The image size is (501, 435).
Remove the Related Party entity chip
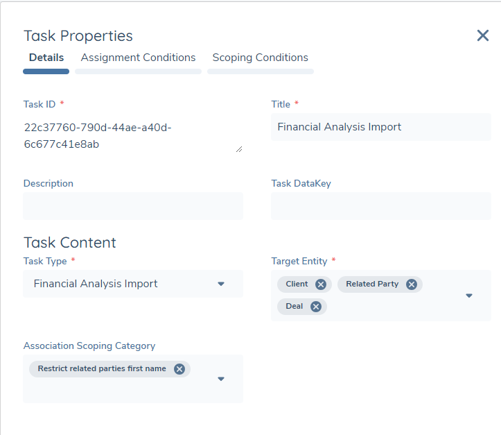coord(411,284)
